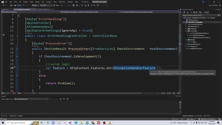Click the notifications icon in system tray

click(218, 123)
